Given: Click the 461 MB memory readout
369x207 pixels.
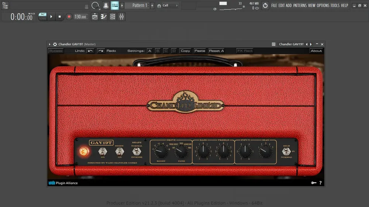Looking at the screenshot, I should tap(254, 4).
